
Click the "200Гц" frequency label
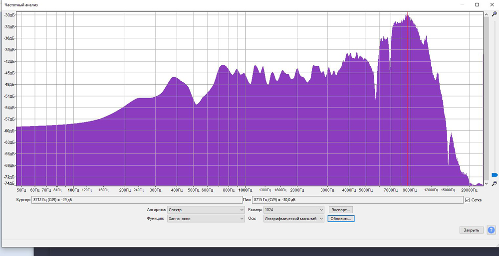[x=125, y=190]
